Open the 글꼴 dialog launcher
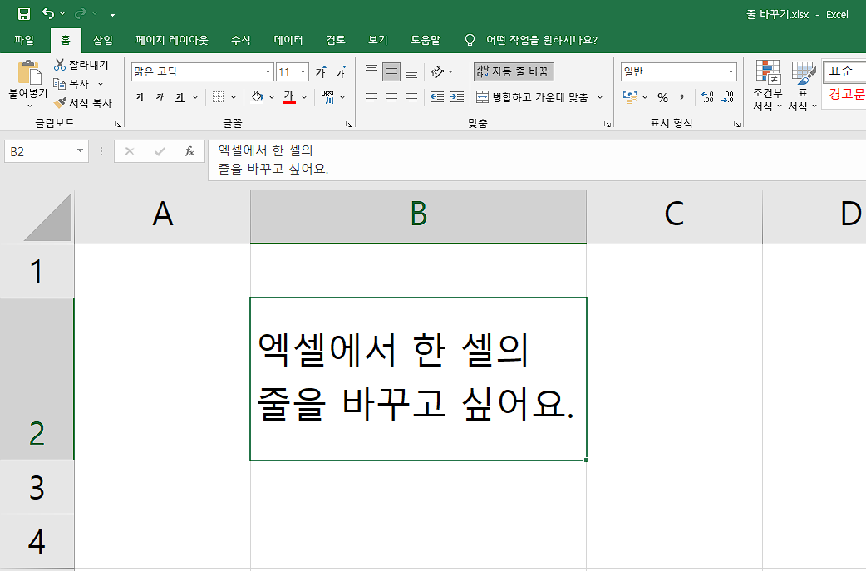The height and width of the screenshot is (571, 866). tap(349, 124)
